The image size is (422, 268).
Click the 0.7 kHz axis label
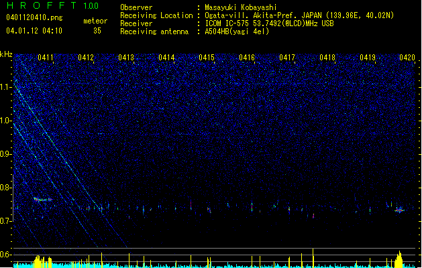6,221
